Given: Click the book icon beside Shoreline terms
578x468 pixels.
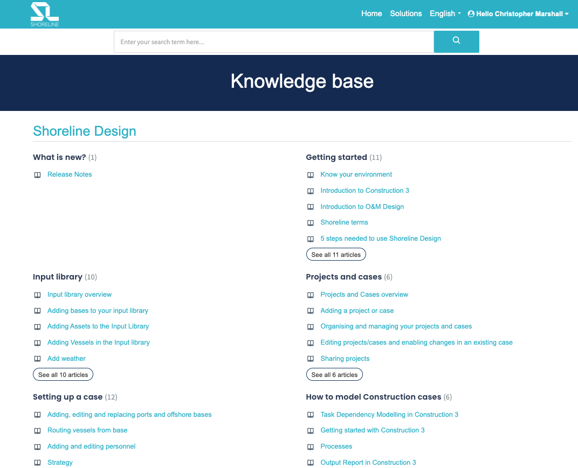Looking at the screenshot, I should click(311, 223).
